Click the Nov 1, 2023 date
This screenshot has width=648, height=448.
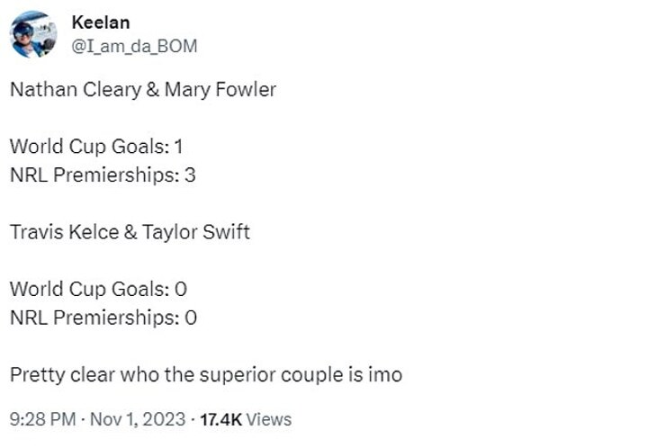click(137, 419)
